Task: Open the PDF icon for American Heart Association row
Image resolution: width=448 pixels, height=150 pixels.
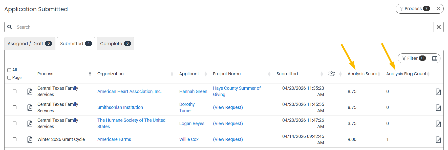Action: (x=30, y=92)
